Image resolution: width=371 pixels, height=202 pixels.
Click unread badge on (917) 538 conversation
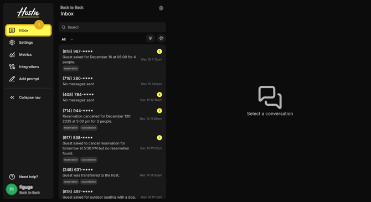[x=159, y=138]
